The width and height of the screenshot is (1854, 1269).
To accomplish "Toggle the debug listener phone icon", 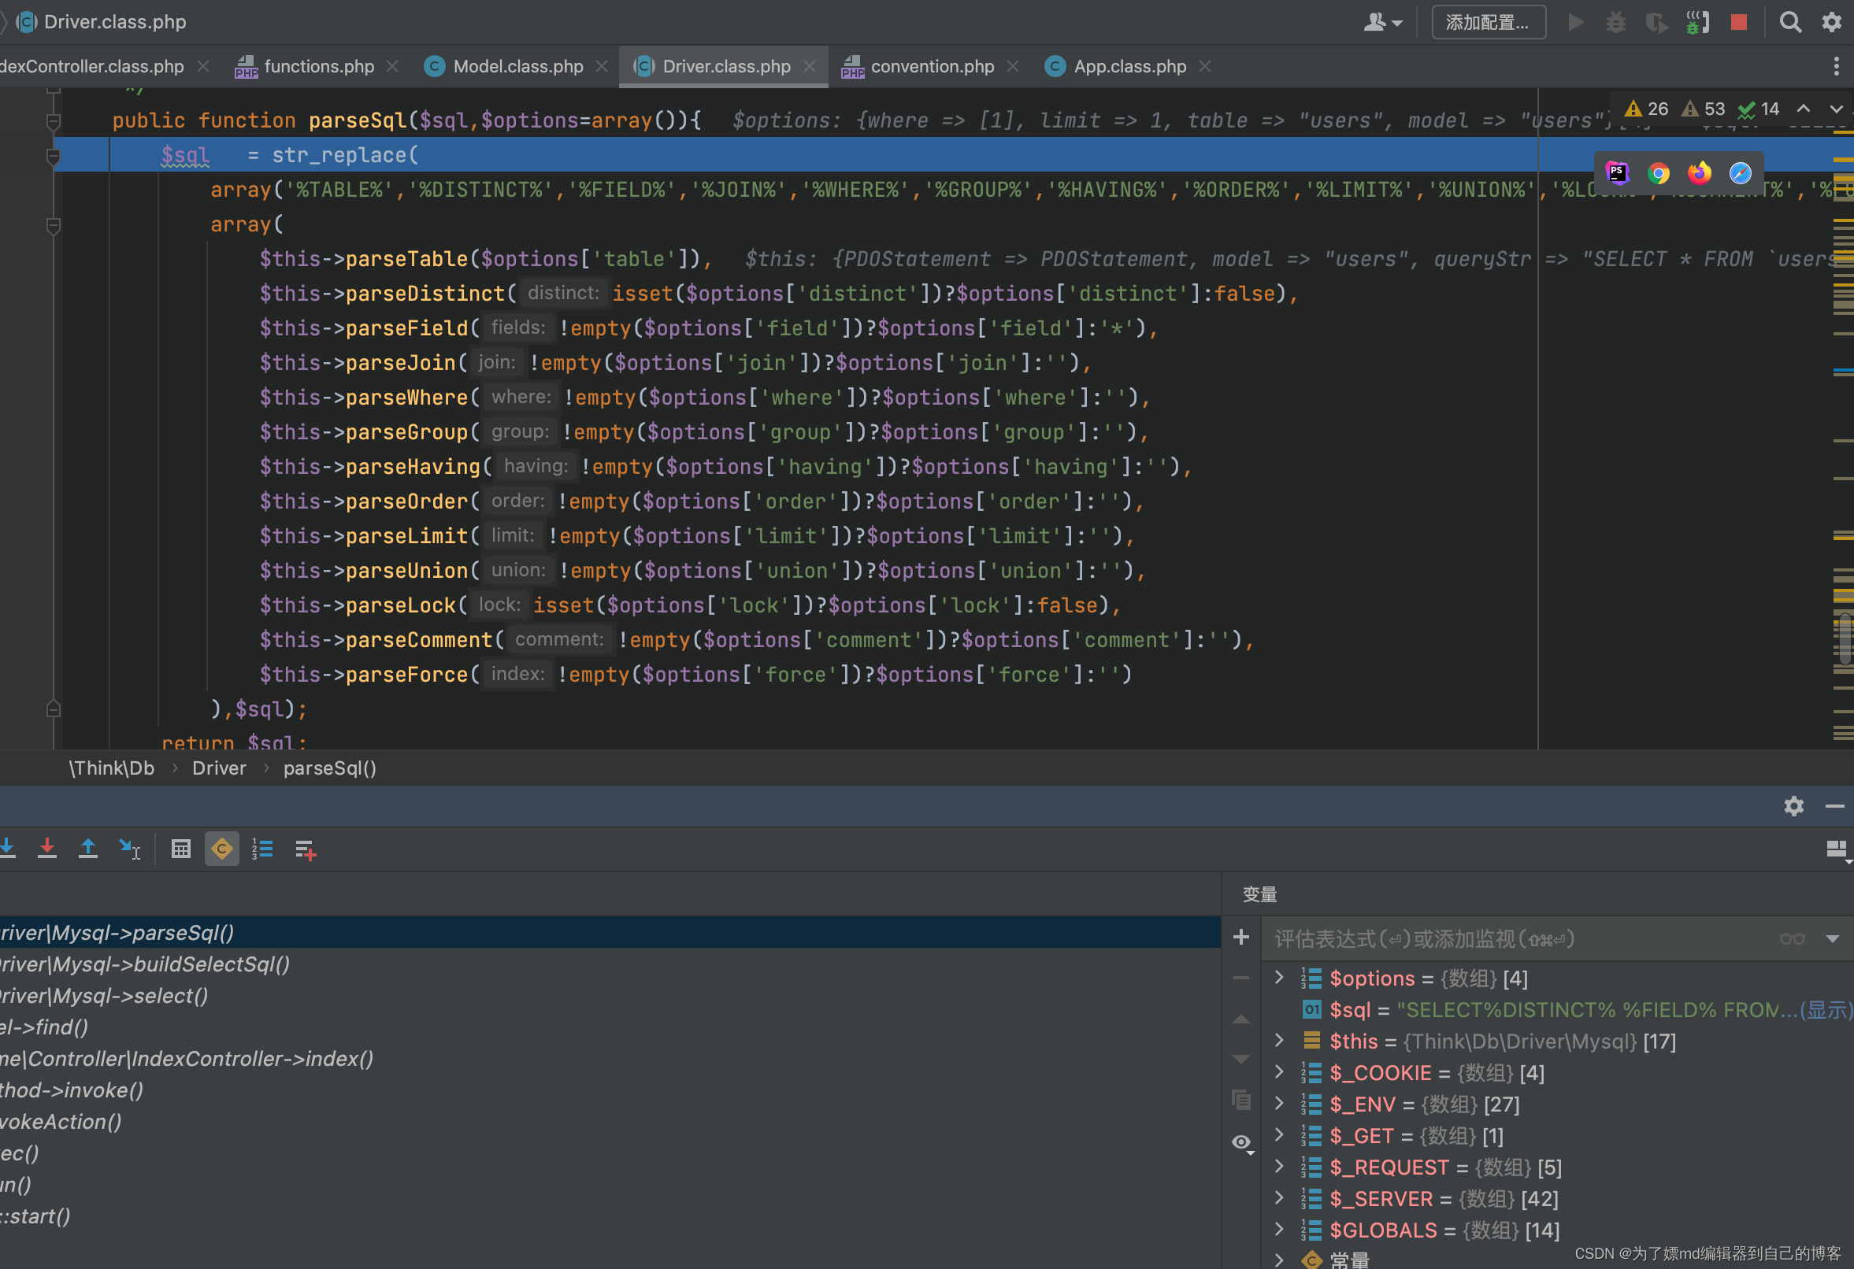I will (x=1697, y=22).
